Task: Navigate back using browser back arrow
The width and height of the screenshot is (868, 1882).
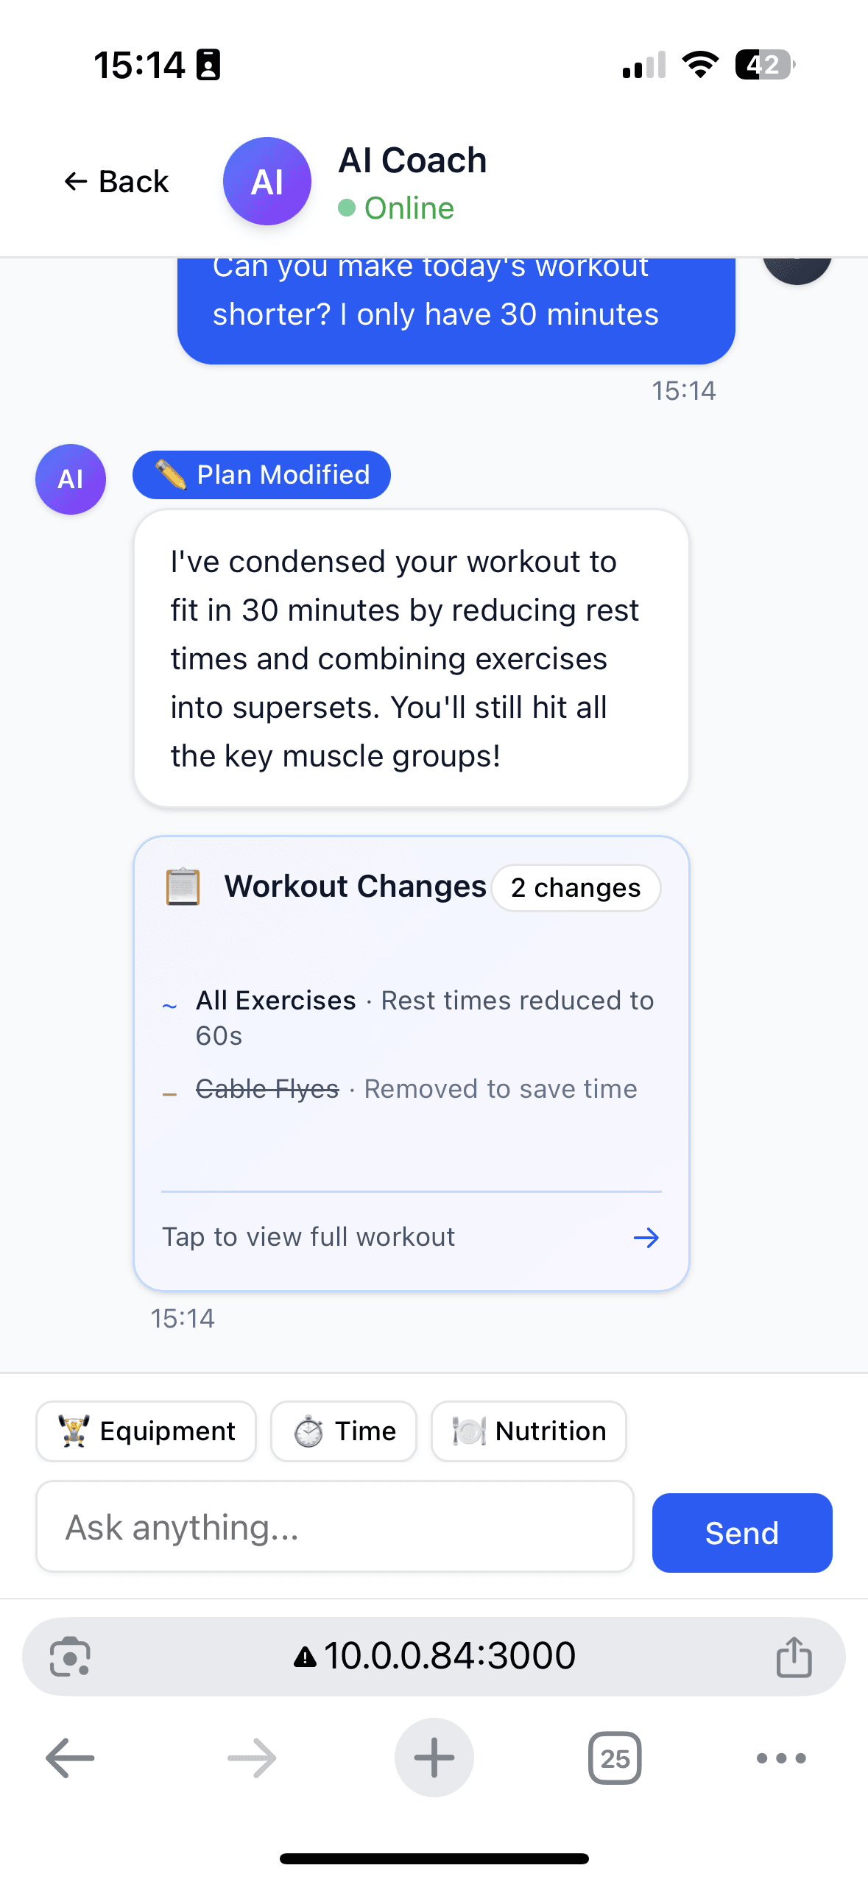Action: click(69, 1758)
